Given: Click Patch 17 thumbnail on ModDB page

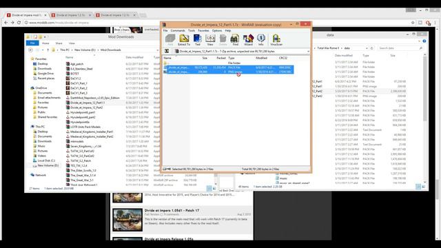Looking at the screenshot, I should point(127,220).
